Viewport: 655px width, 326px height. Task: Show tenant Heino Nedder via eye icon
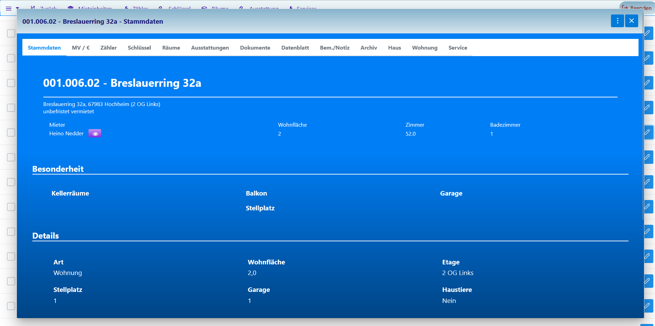pyautogui.click(x=95, y=134)
